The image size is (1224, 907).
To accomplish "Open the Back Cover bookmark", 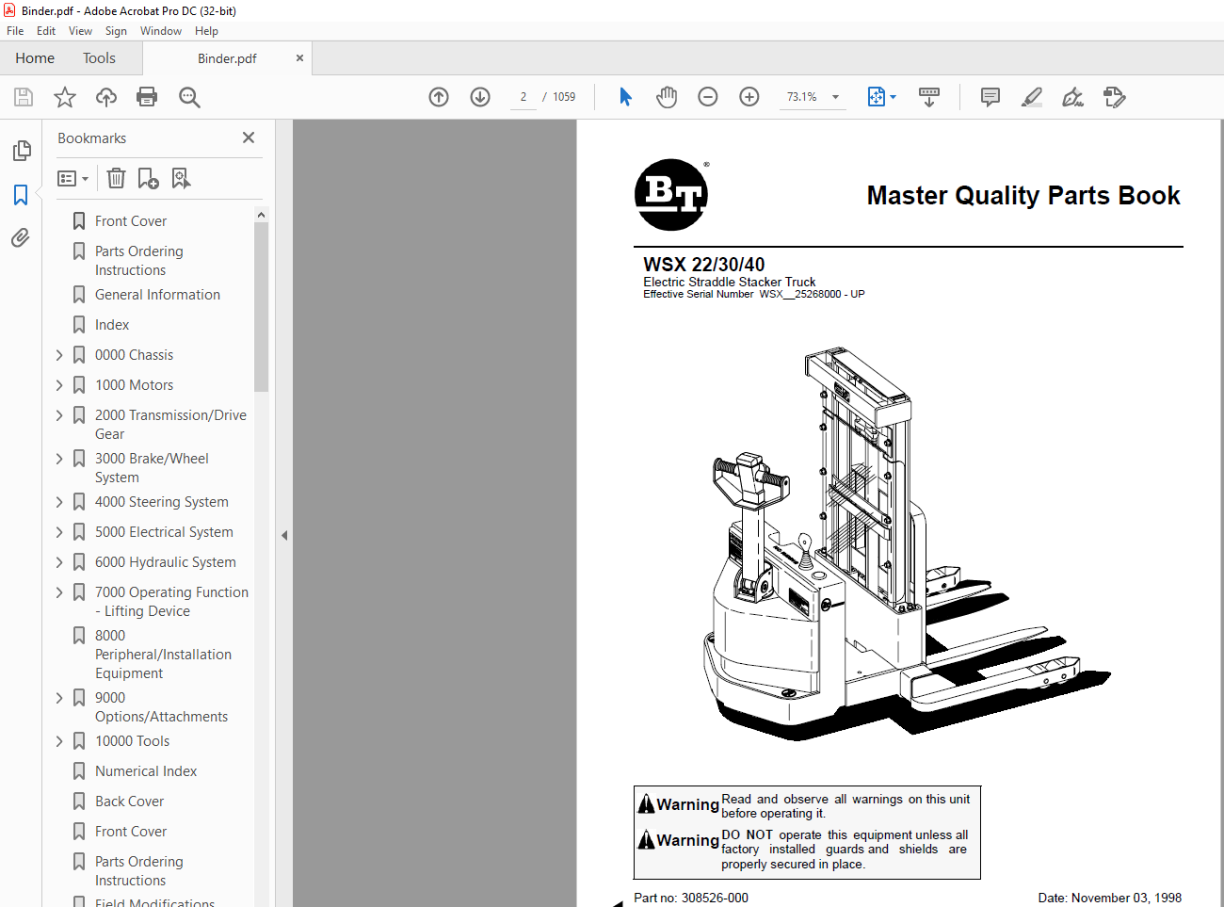I will (129, 802).
